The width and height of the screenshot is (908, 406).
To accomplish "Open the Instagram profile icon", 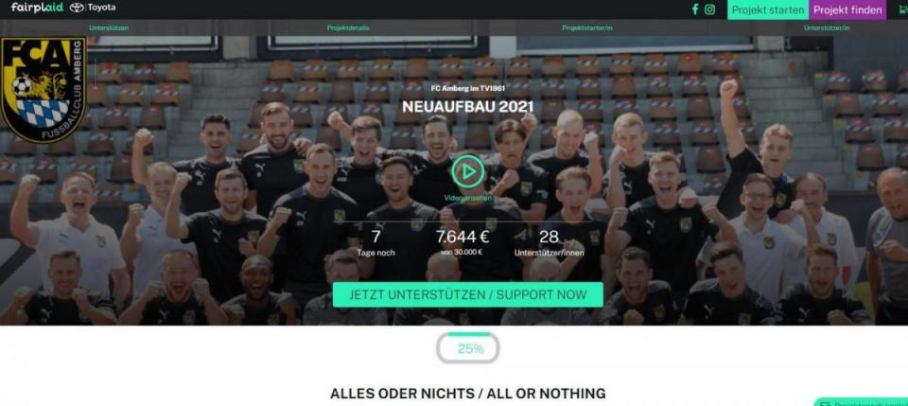I will pyautogui.click(x=709, y=9).
